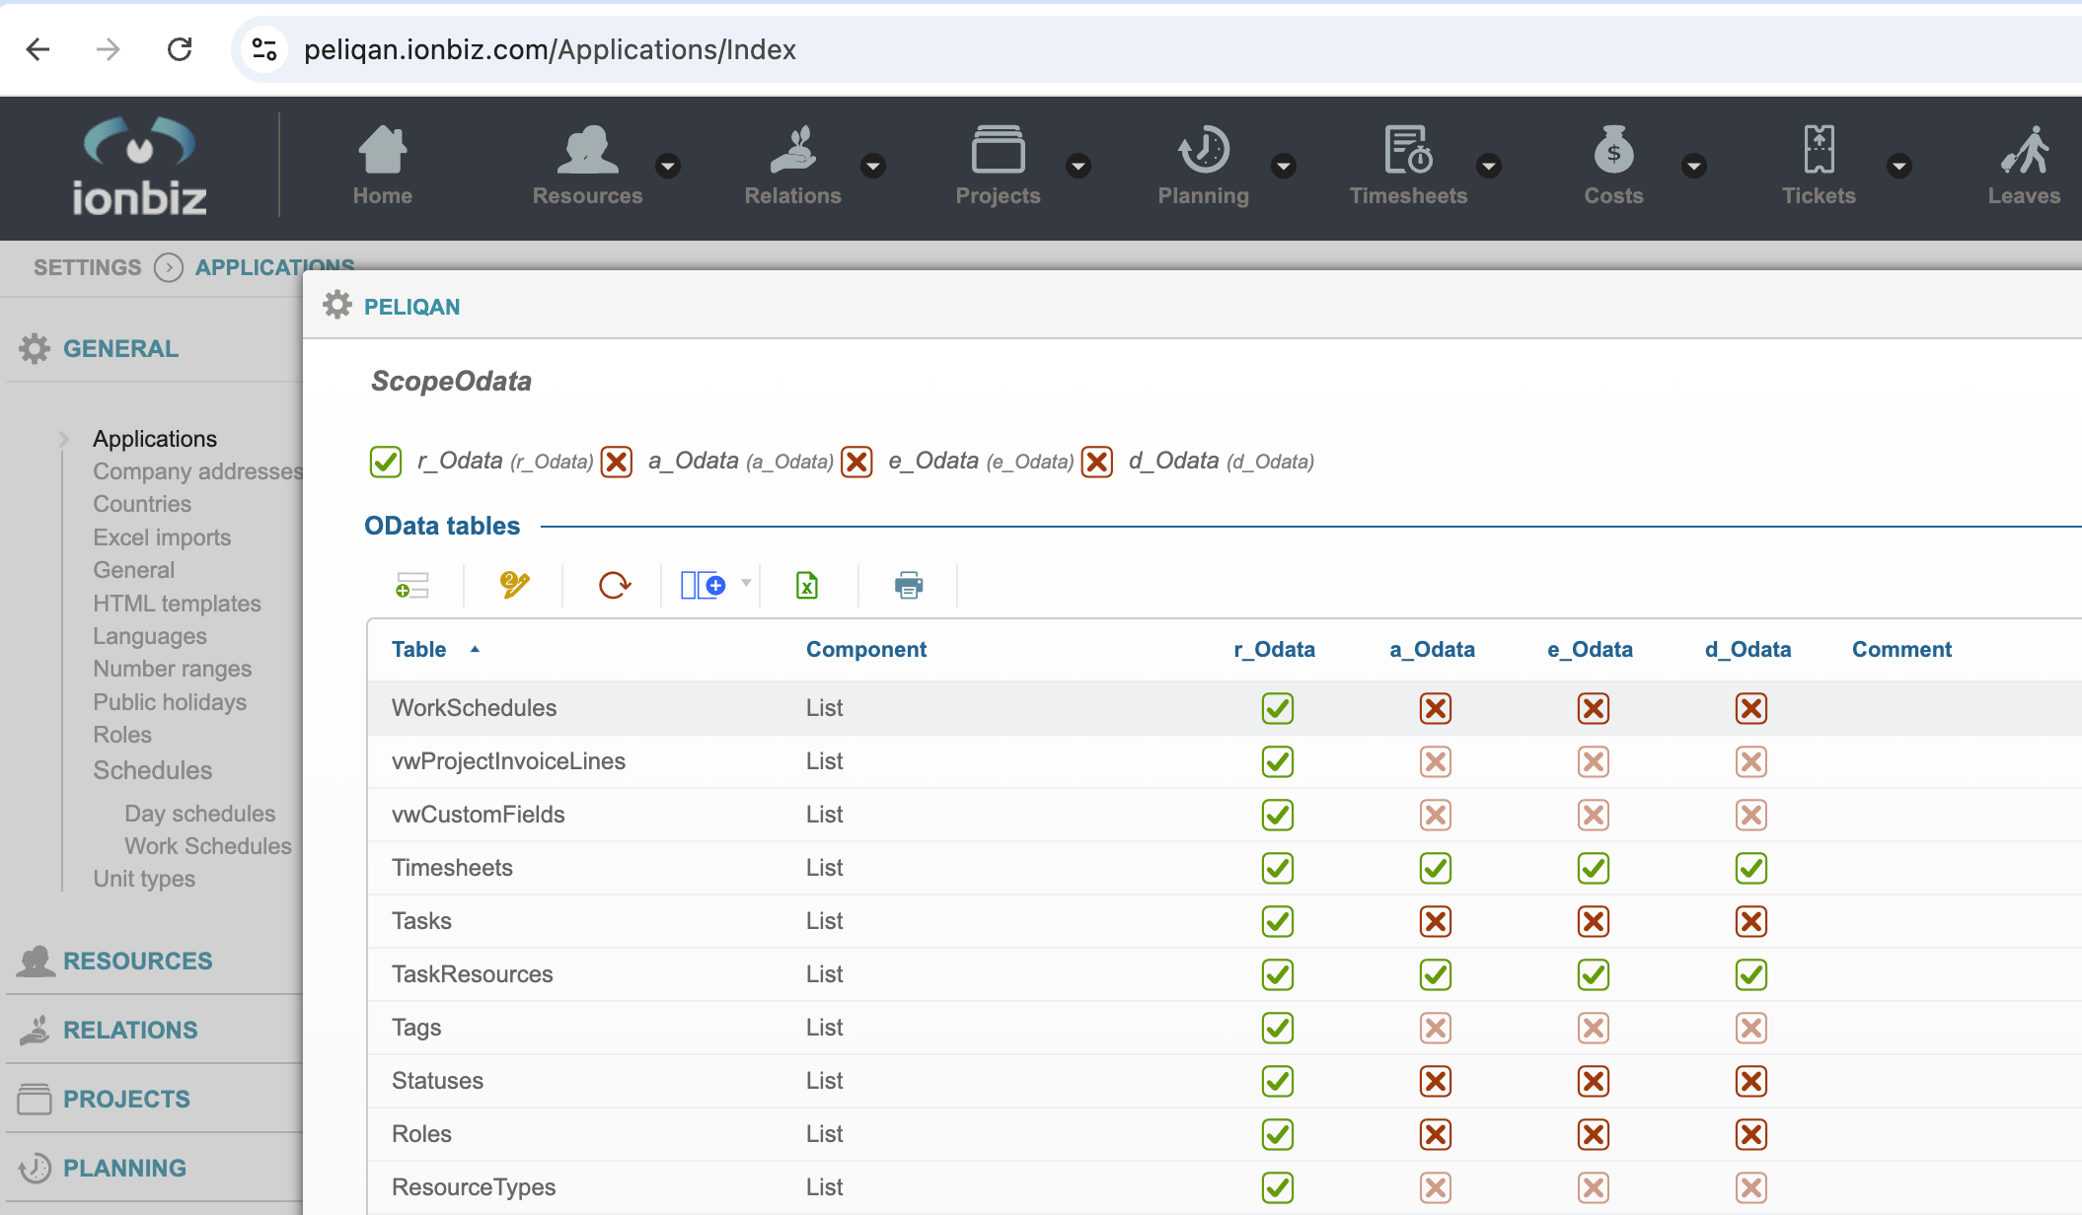Reload the browser page
This screenshot has height=1215, width=2082.
[x=180, y=49]
